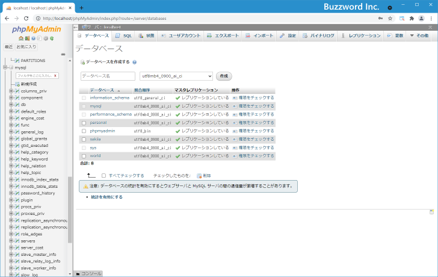Viewport: 438px width, 277px height.
Task: Click structure icon of columns_priv table
Action: pyautogui.click(x=17, y=91)
